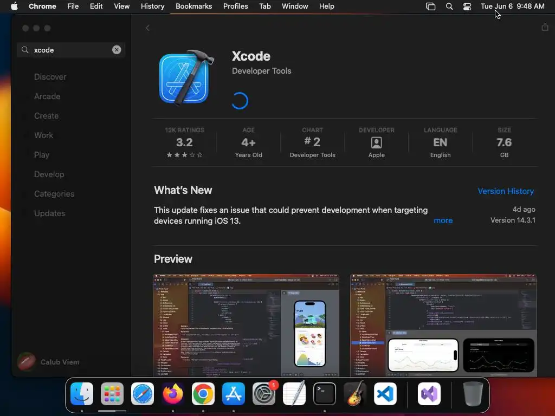The width and height of the screenshot is (555, 416).
Task: Click the download progress spinner
Action: [240, 101]
